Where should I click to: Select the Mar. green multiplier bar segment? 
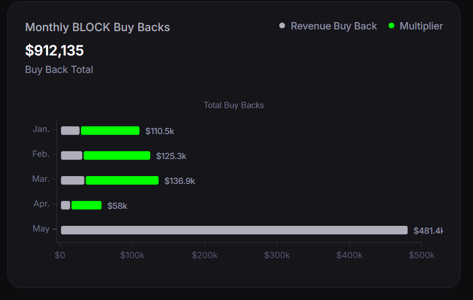tap(122, 181)
